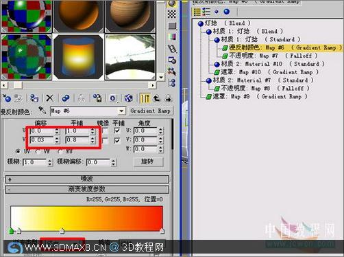
Task: Enable the V mirror (镜像) checkbox
Action: click(x=106, y=140)
